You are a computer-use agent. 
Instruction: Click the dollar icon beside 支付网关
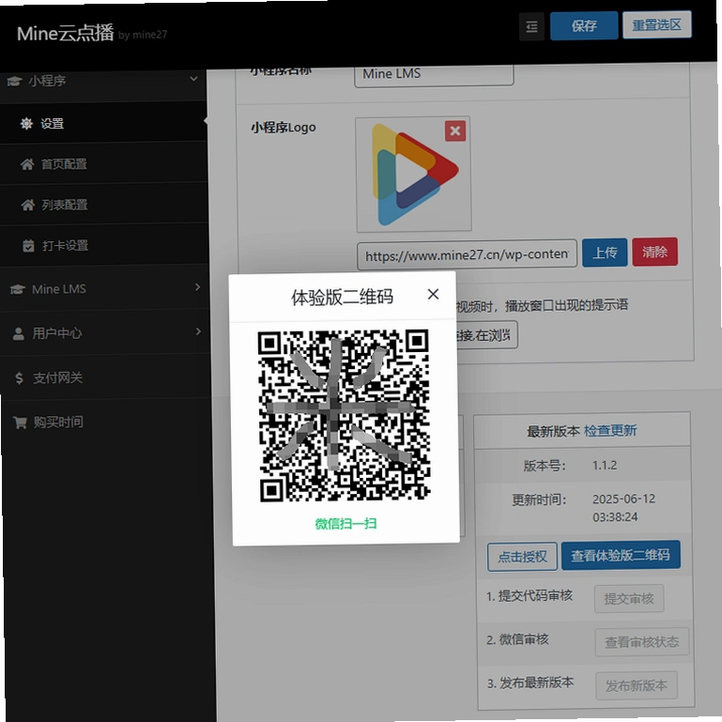click(x=19, y=378)
